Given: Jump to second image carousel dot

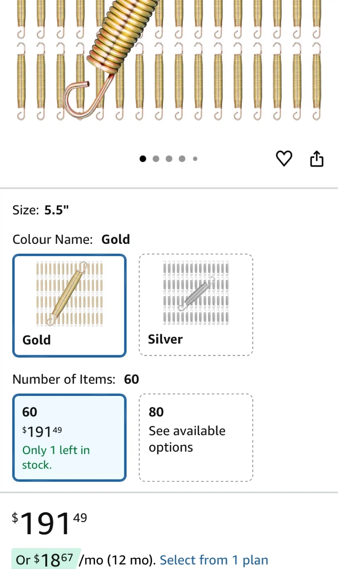Looking at the screenshot, I should [x=156, y=159].
